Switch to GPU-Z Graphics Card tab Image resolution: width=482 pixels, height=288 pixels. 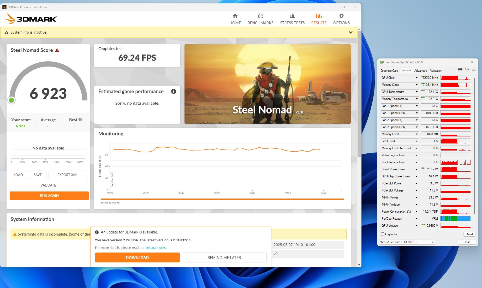click(389, 71)
